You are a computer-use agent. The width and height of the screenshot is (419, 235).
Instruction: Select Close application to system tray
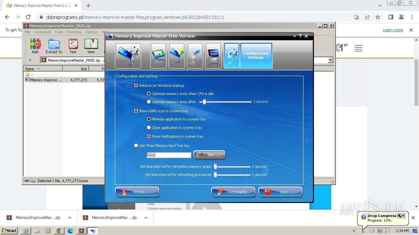point(149,128)
